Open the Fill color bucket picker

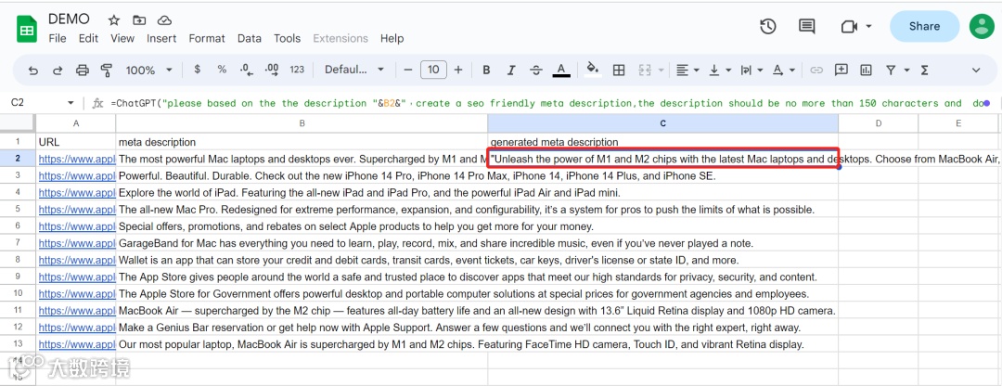[x=593, y=70]
